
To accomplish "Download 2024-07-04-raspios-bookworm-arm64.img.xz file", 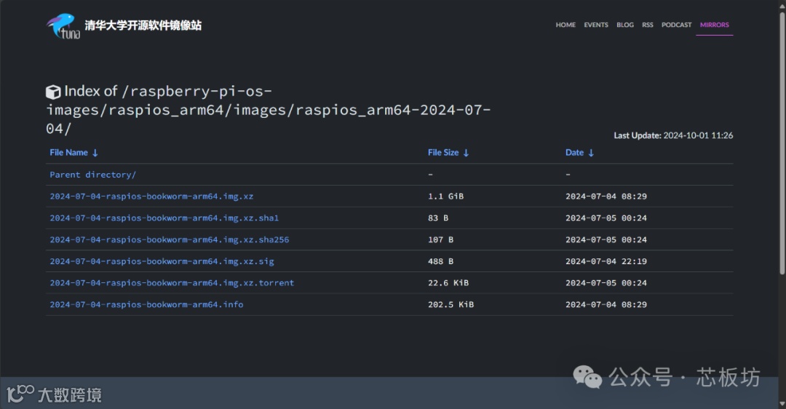I will pos(151,196).
